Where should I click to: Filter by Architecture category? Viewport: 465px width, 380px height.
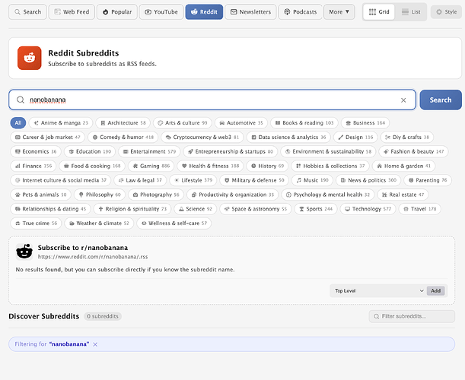(123, 122)
